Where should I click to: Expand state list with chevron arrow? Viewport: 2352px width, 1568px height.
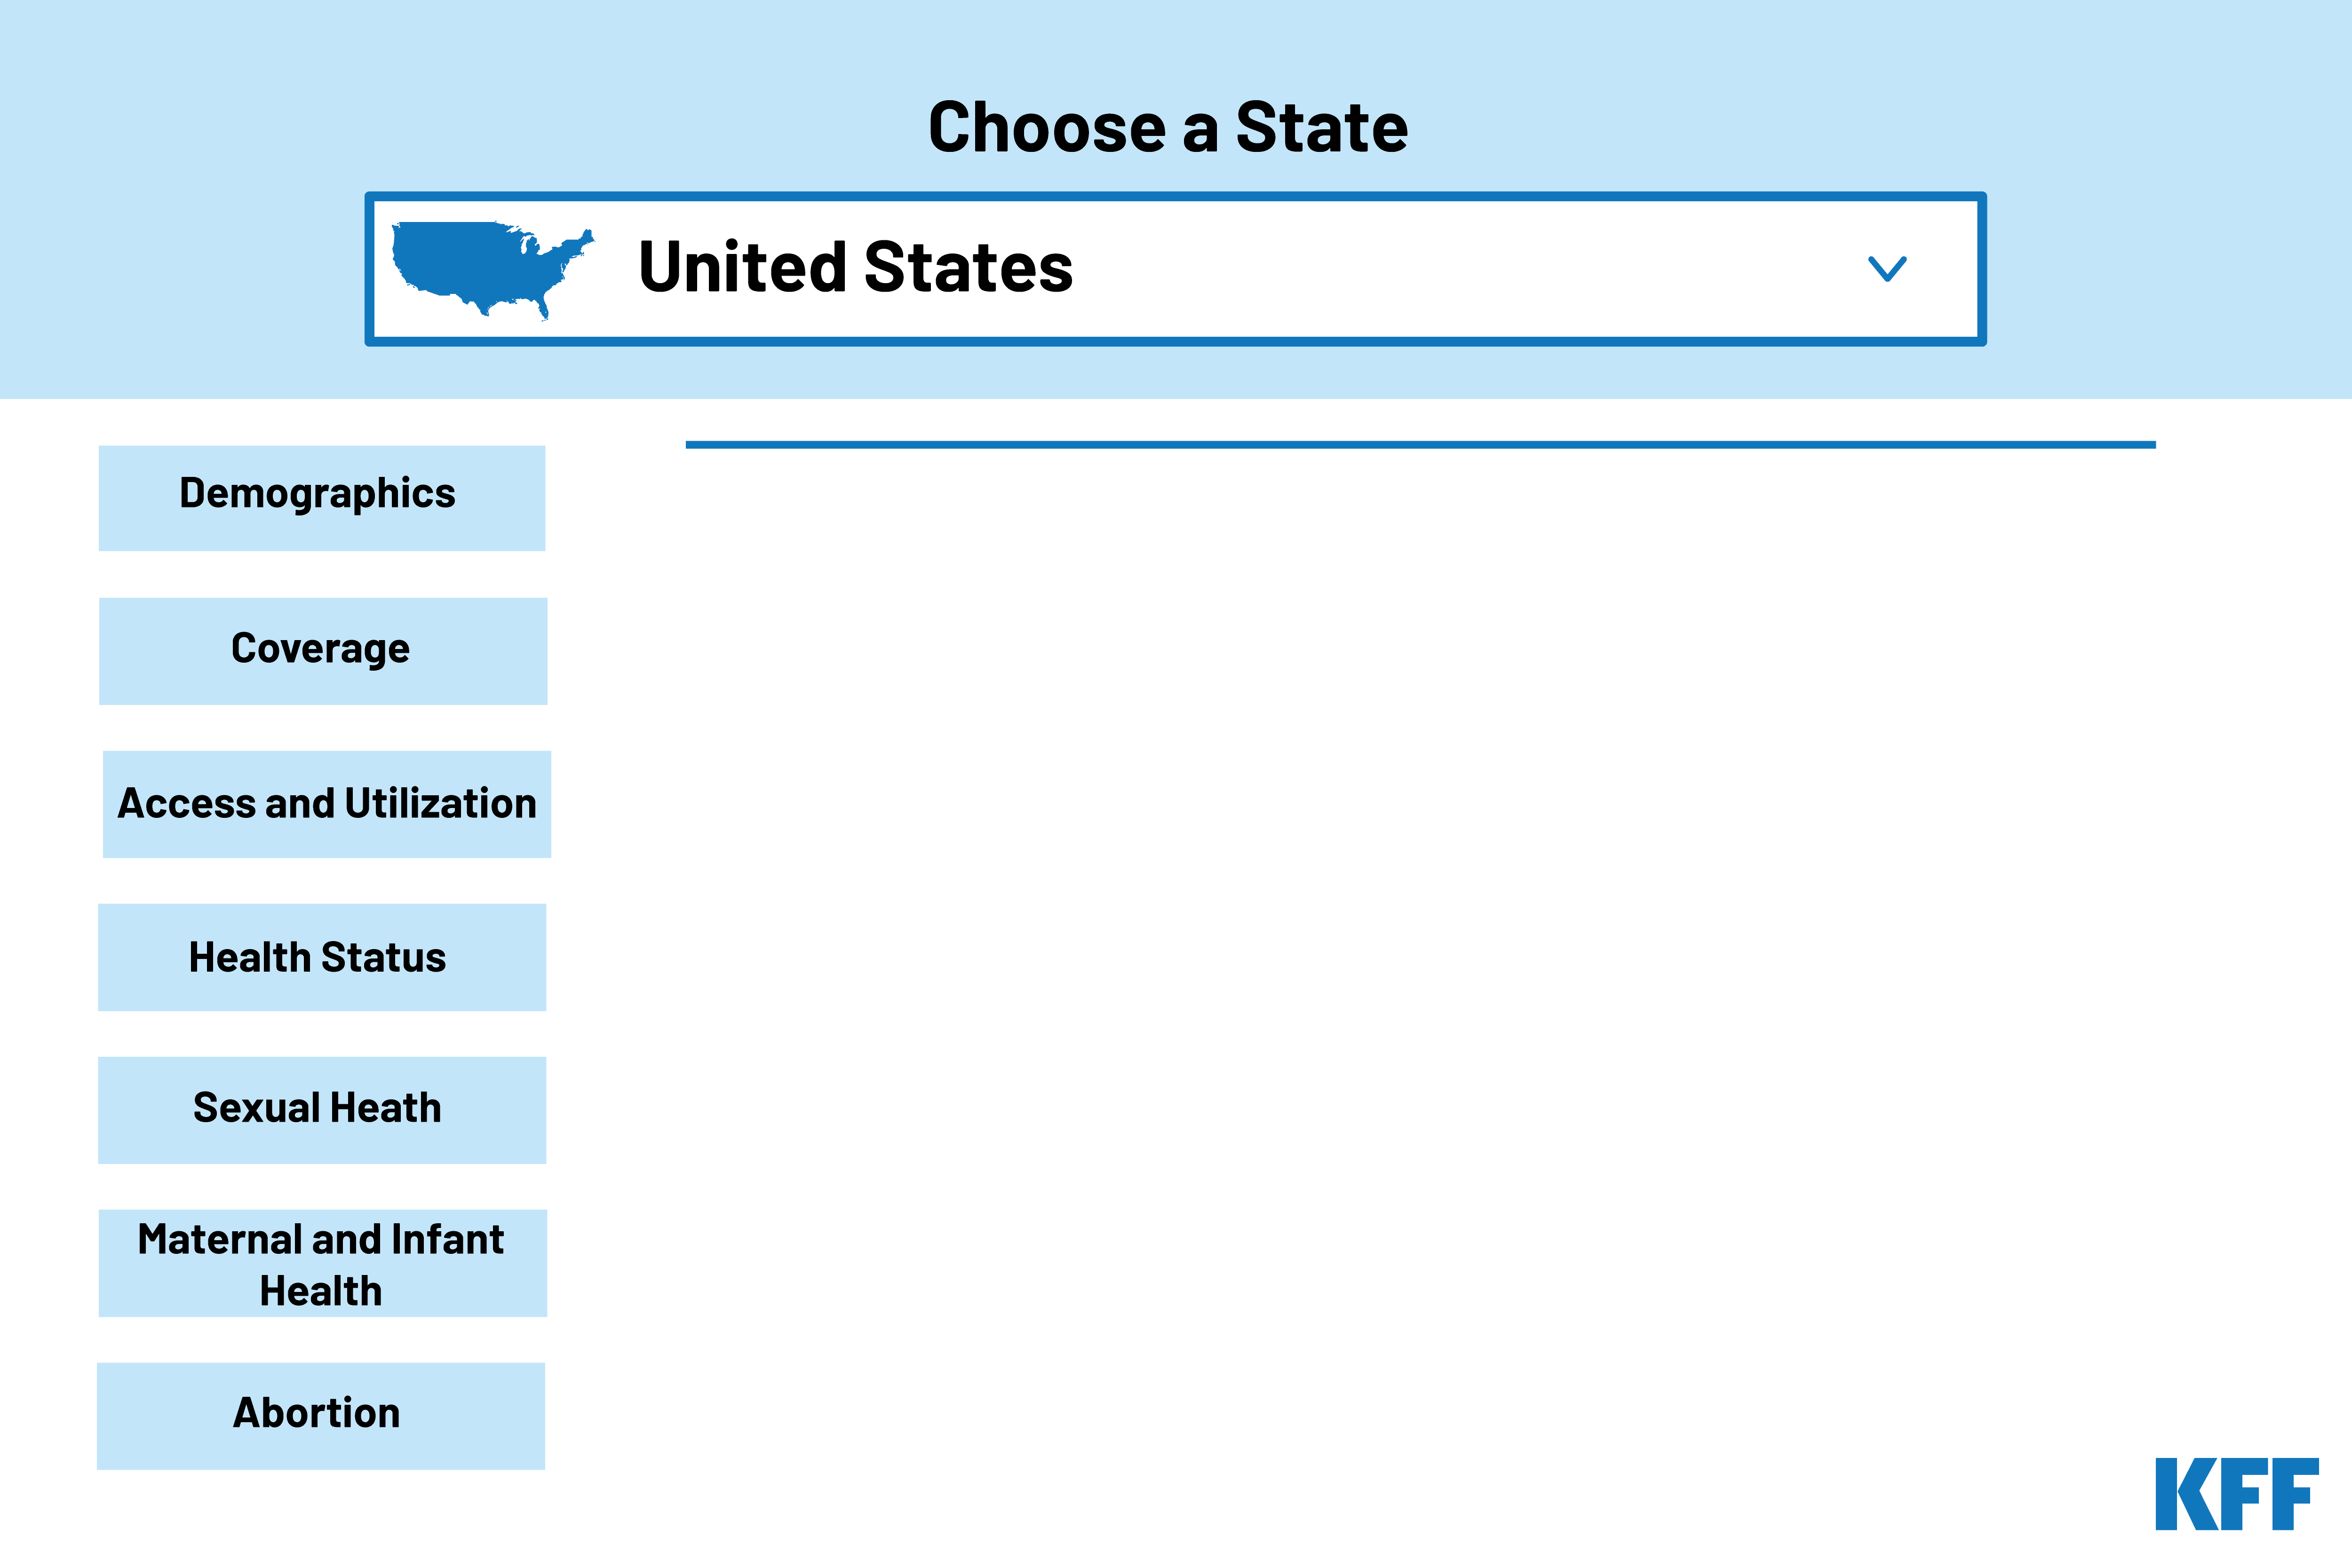1887,268
